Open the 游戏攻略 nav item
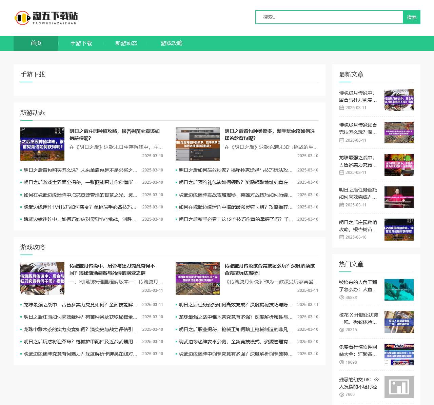 tap(172, 43)
